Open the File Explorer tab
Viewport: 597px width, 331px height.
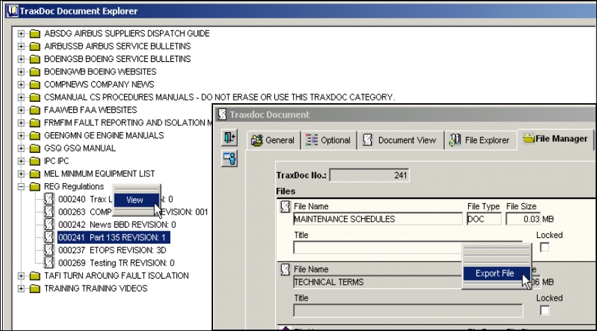tap(480, 140)
